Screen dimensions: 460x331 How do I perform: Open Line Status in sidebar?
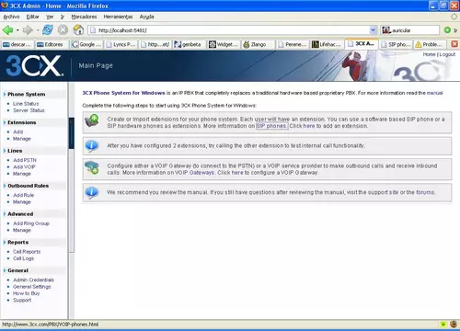point(26,104)
